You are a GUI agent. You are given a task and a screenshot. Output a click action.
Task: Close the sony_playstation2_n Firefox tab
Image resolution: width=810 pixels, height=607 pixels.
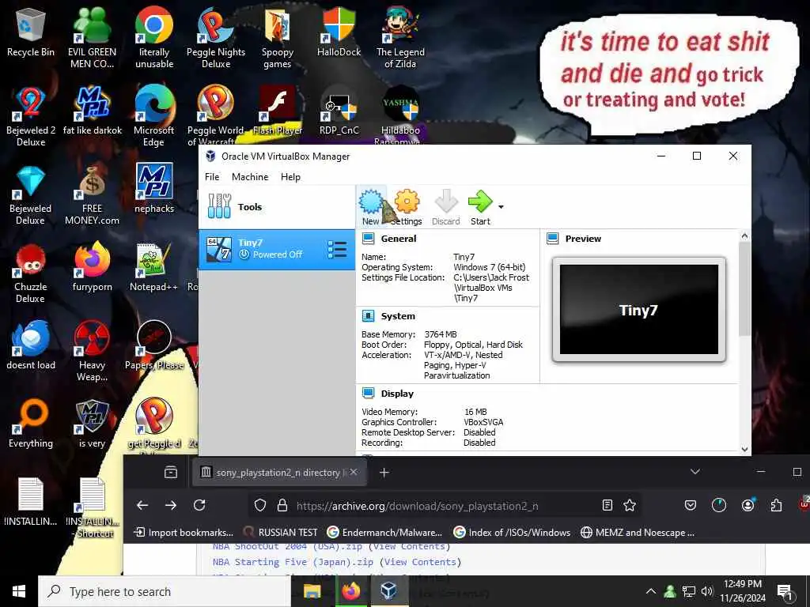pos(354,472)
